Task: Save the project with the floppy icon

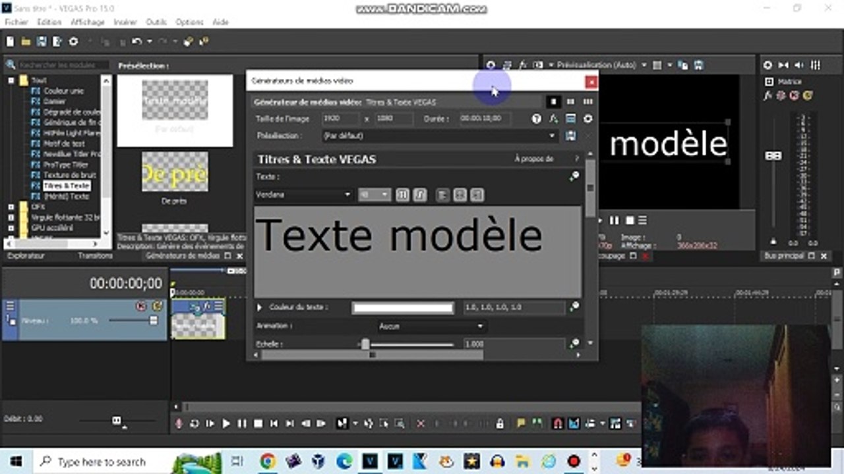Action: click(42, 41)
